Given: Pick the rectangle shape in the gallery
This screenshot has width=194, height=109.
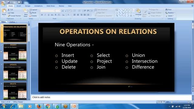Looking at the screenshot, I should coord(125,10).
